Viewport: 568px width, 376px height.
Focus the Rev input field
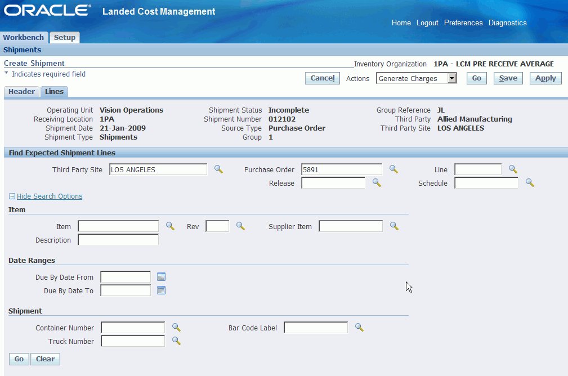[217, 226]
